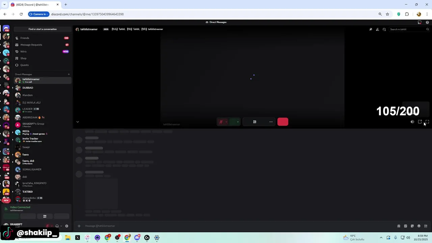Open User Settings gear icon

pos(66,226)
